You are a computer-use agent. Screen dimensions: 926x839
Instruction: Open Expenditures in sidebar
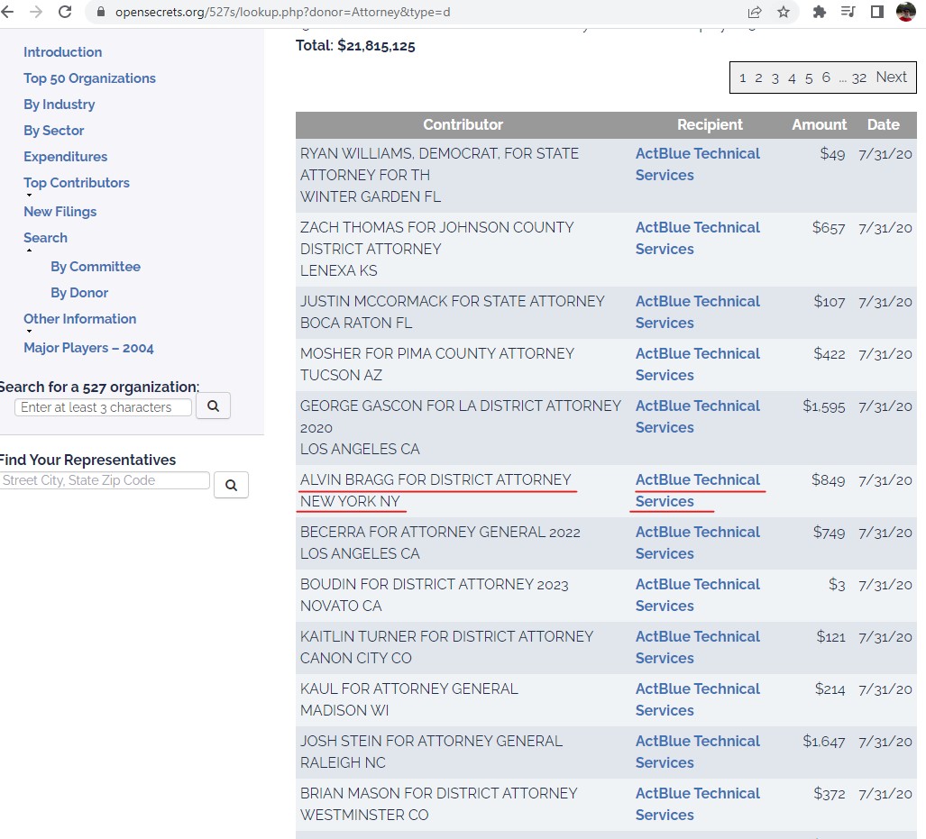click(66, 157)
